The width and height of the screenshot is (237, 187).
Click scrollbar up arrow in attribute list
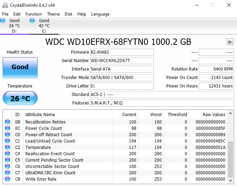click(x=230, y=113)
